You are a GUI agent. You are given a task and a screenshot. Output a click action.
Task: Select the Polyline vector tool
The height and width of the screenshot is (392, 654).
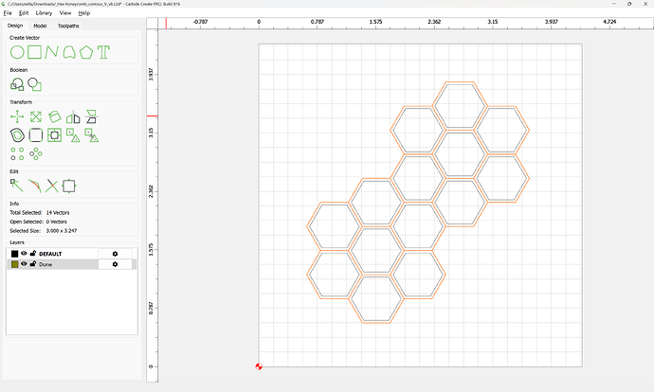pyautogui.click(x=52, y=52)
